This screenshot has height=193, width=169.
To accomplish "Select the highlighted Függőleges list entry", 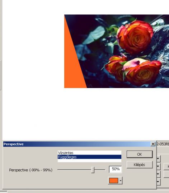I will tap(89, 157).
